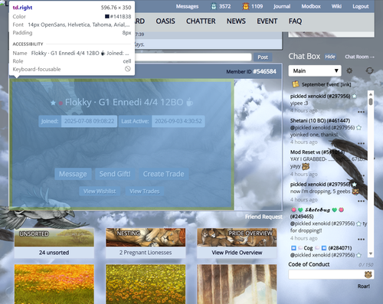Screen dimensions: 383x304
Task: Open the UNSORTED cave banner
Action: coord(54,237)
